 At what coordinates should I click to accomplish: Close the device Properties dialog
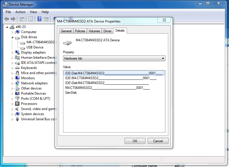[164, 20]
